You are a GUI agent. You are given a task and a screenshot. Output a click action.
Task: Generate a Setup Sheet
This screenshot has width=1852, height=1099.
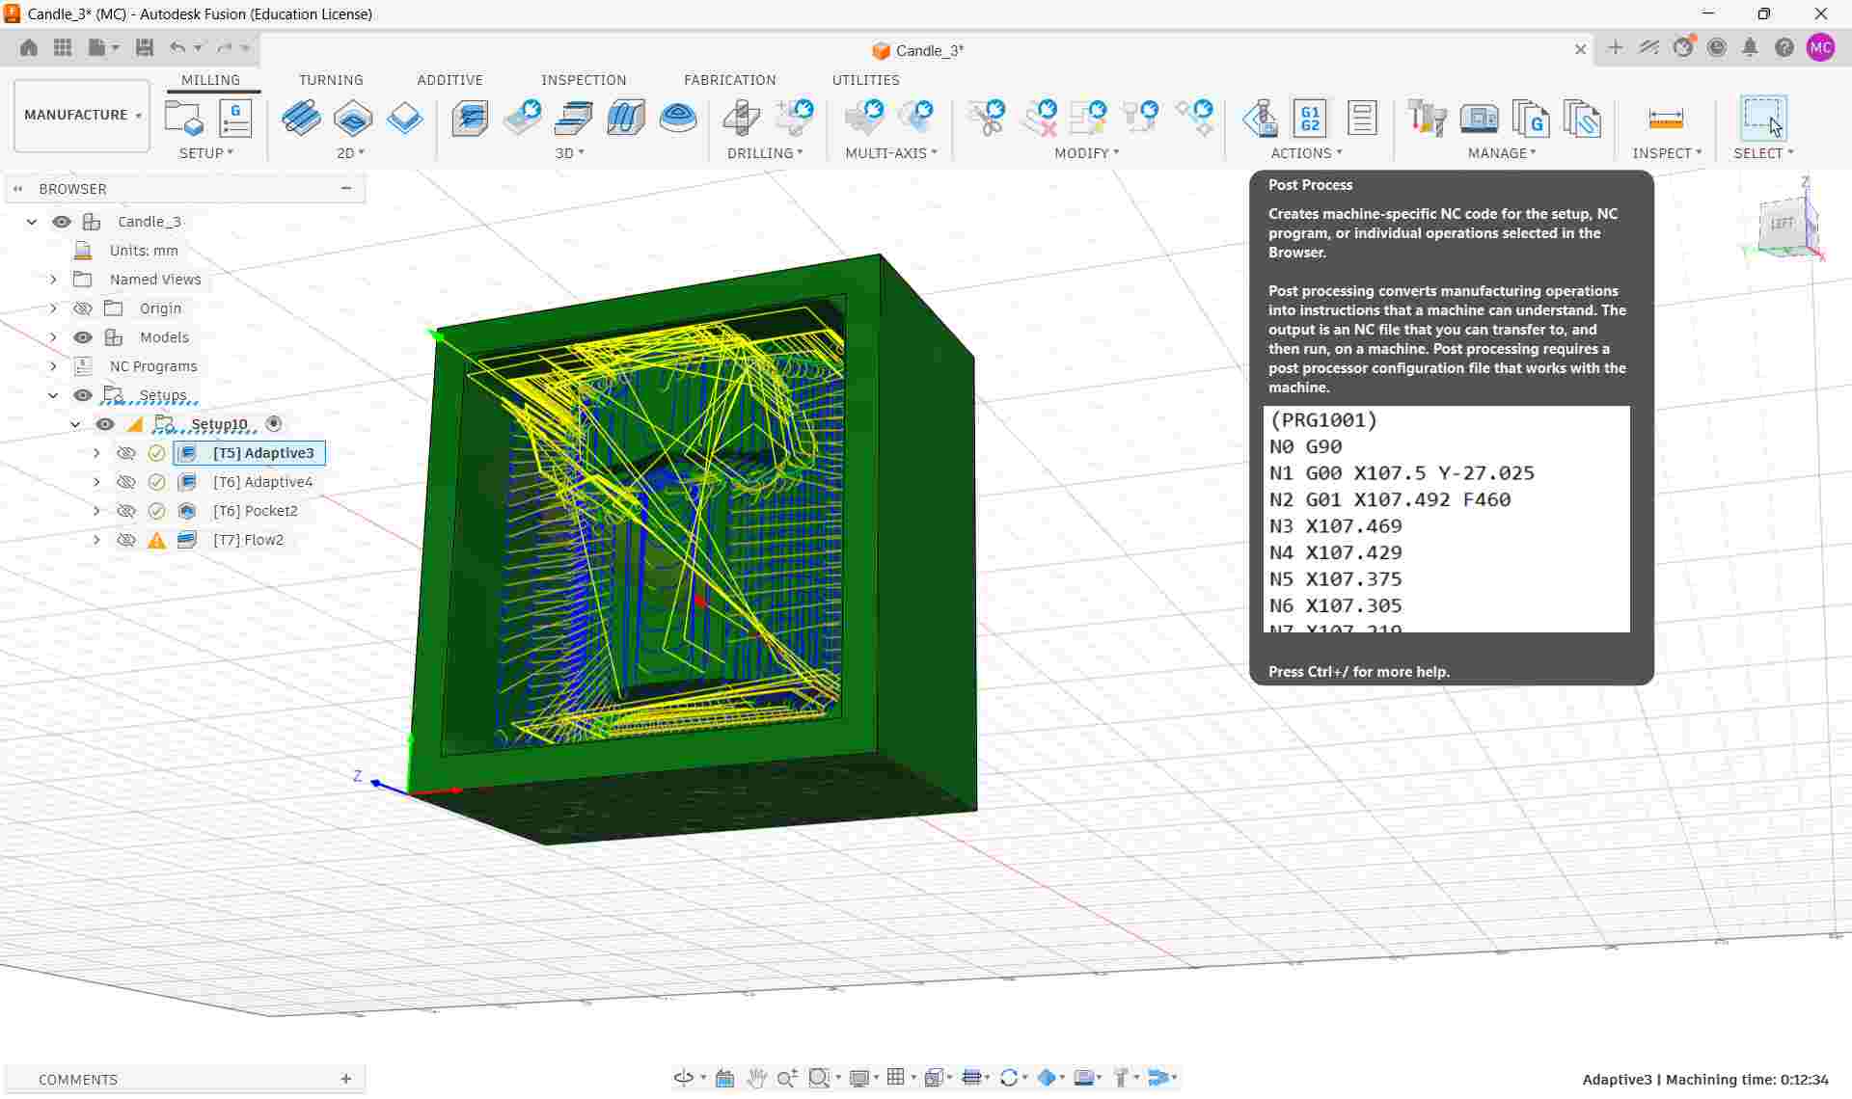1362,119
